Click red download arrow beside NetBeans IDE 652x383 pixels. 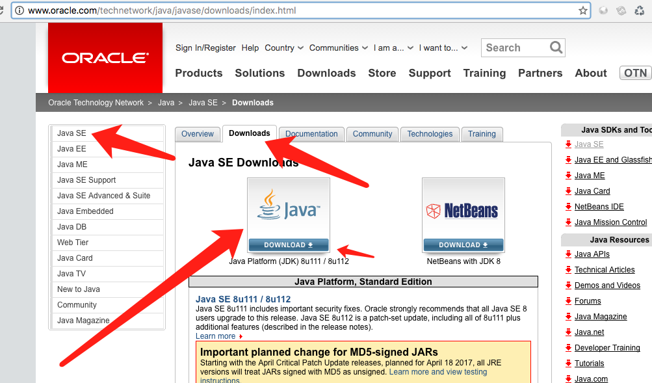(568, 207)
